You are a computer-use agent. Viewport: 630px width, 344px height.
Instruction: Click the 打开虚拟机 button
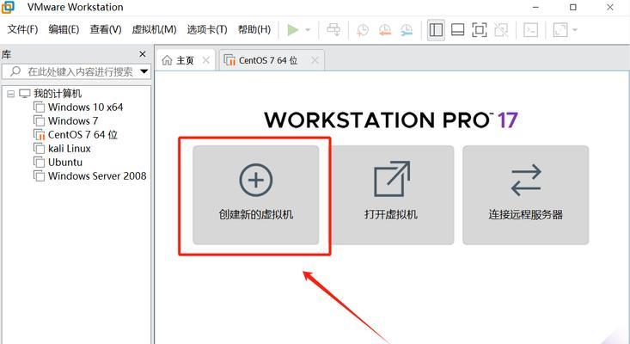pyautogui.click(x=390, y=195)
